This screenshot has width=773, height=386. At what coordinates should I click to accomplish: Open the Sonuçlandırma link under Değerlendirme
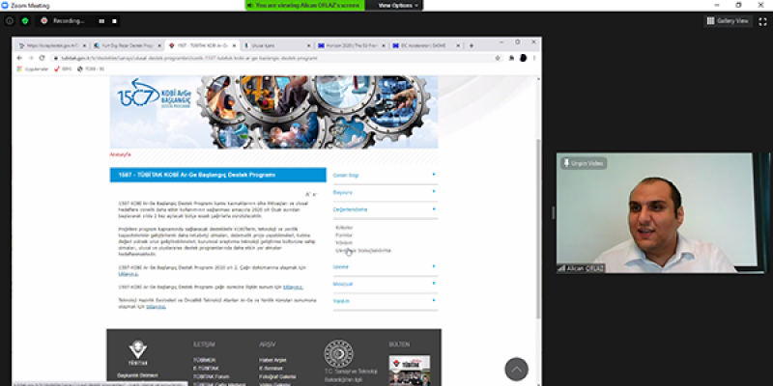(363, 251)
